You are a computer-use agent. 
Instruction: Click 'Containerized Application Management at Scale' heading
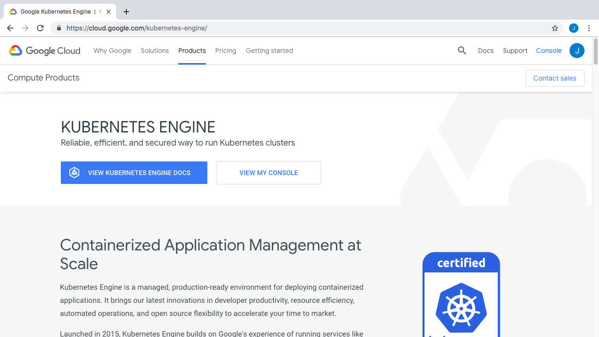pos(211,254)
